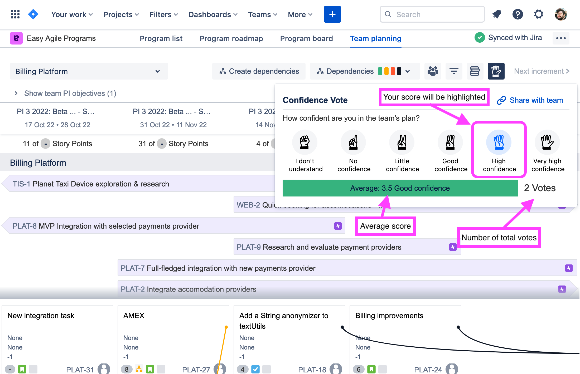Click the filter lines icon
The image size is (580, 374).
tap(454, 71)
